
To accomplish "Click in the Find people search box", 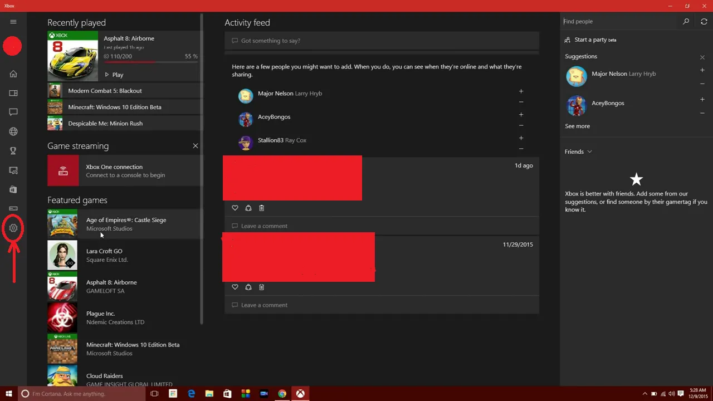I will pos(619,21).
